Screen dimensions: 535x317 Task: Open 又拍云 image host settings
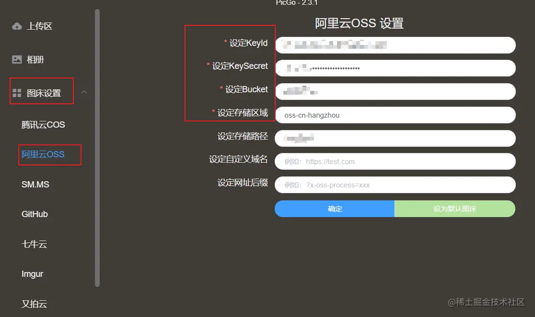[x=34, y=304]
